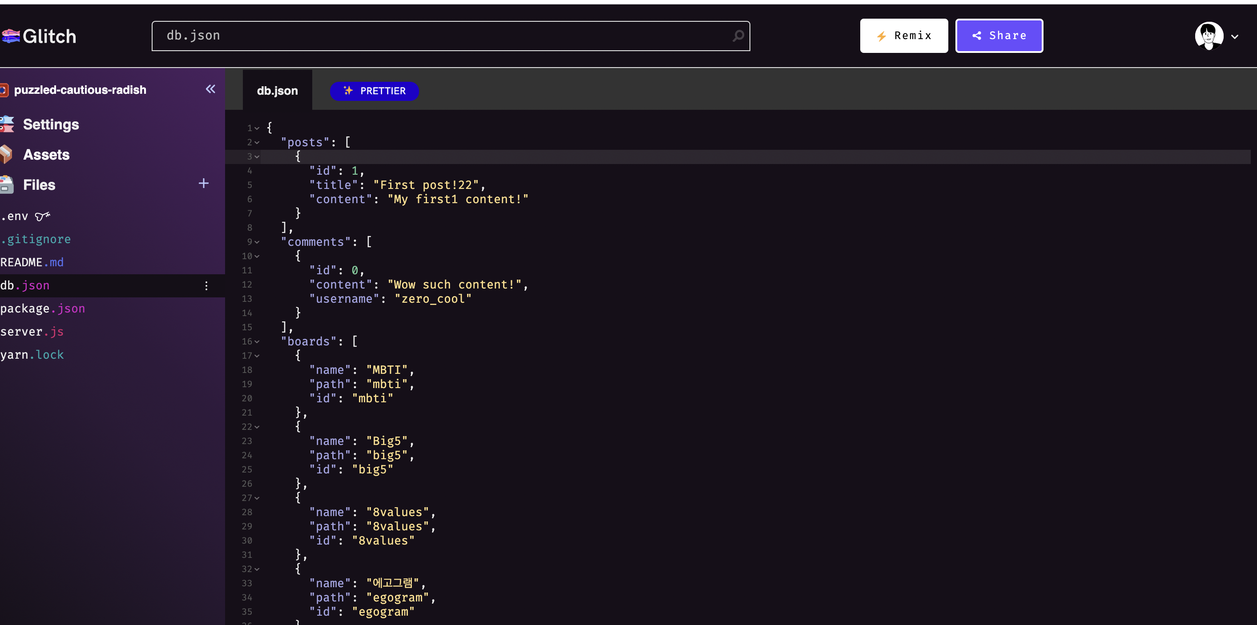
Task: Click the "Big5" name value
Action: (x=387, y=441)
